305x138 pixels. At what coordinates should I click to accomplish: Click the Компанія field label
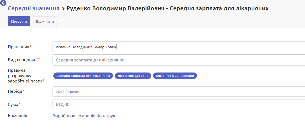point(18,116)
